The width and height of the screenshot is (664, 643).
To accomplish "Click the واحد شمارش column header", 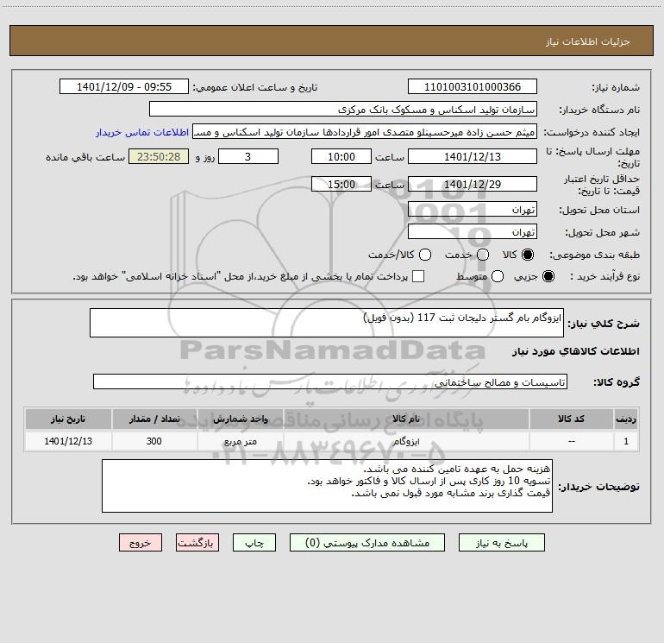I will [240, 419].
